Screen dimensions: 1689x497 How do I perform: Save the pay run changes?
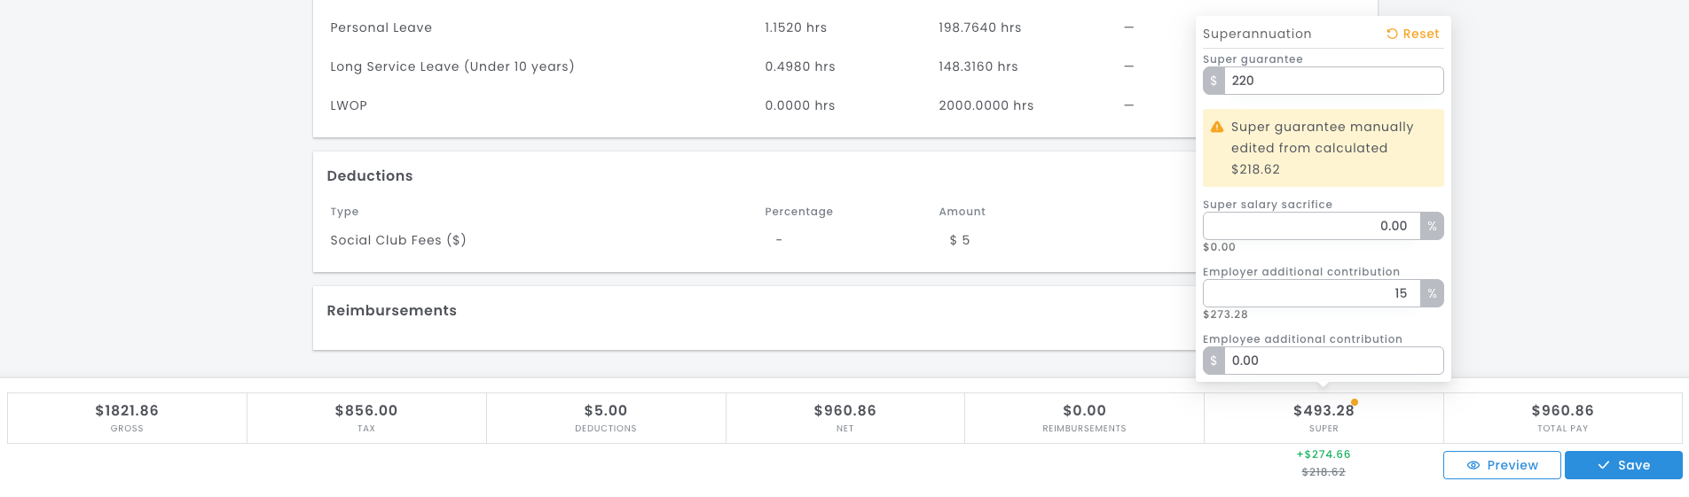(1623, 465)
